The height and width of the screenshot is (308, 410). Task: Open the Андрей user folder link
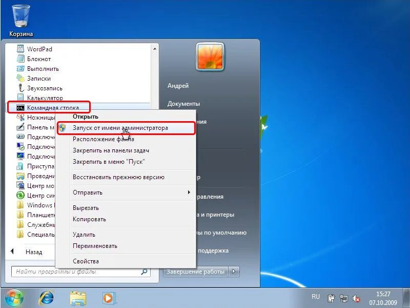[178, 86]
